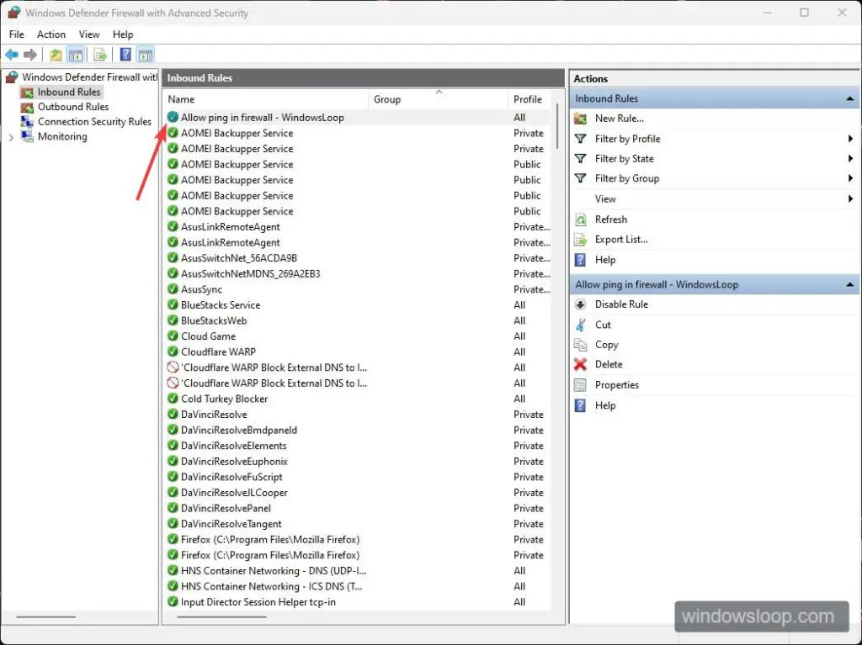This screenshot has width=862, height=645.
Task: Open the Action menu
Action: click(51, 34)
